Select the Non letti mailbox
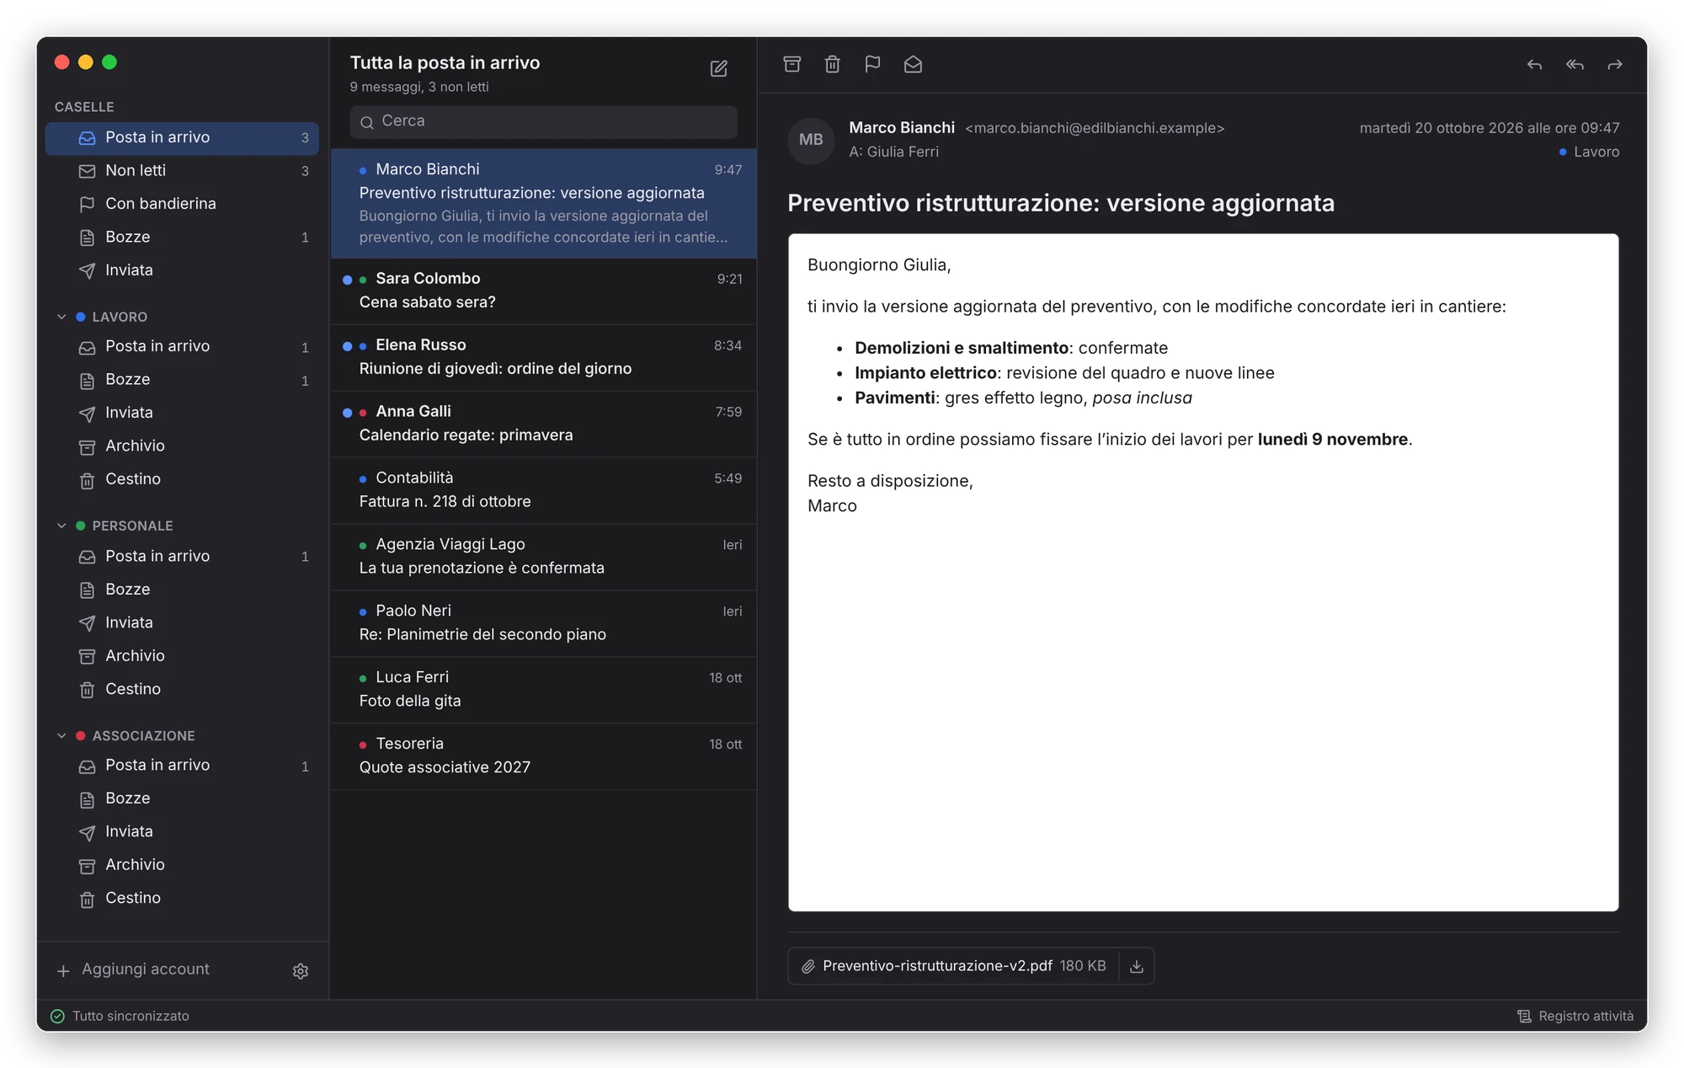The image size is (1684, 1068). coord(182,171)
